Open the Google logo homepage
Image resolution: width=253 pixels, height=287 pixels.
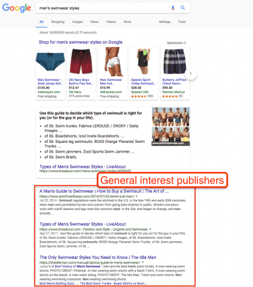(x=17, y=8)
